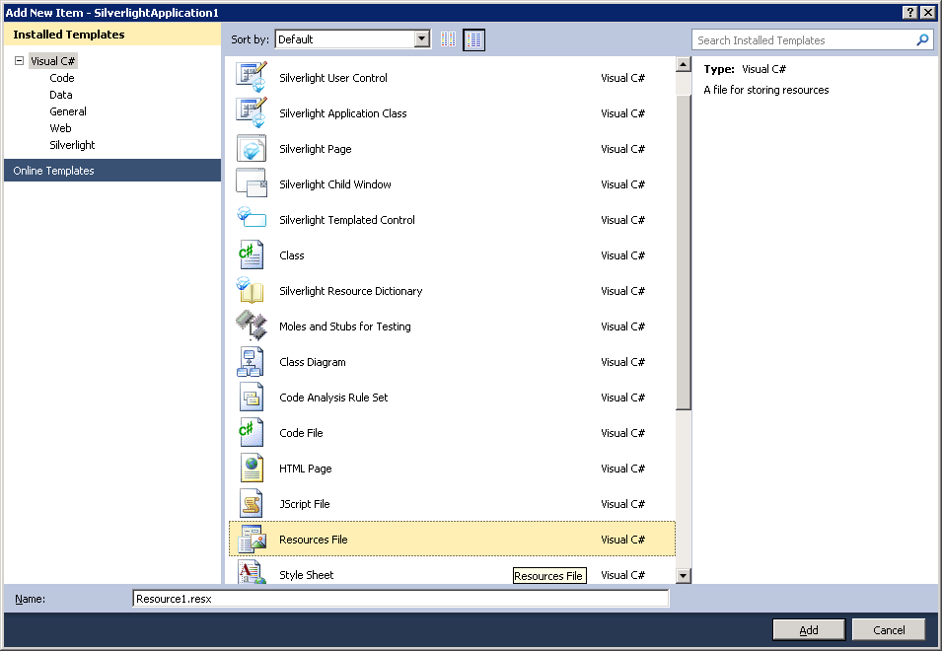
Task: Click the Silverlight User Control template icon
Action: click(252, 78)
